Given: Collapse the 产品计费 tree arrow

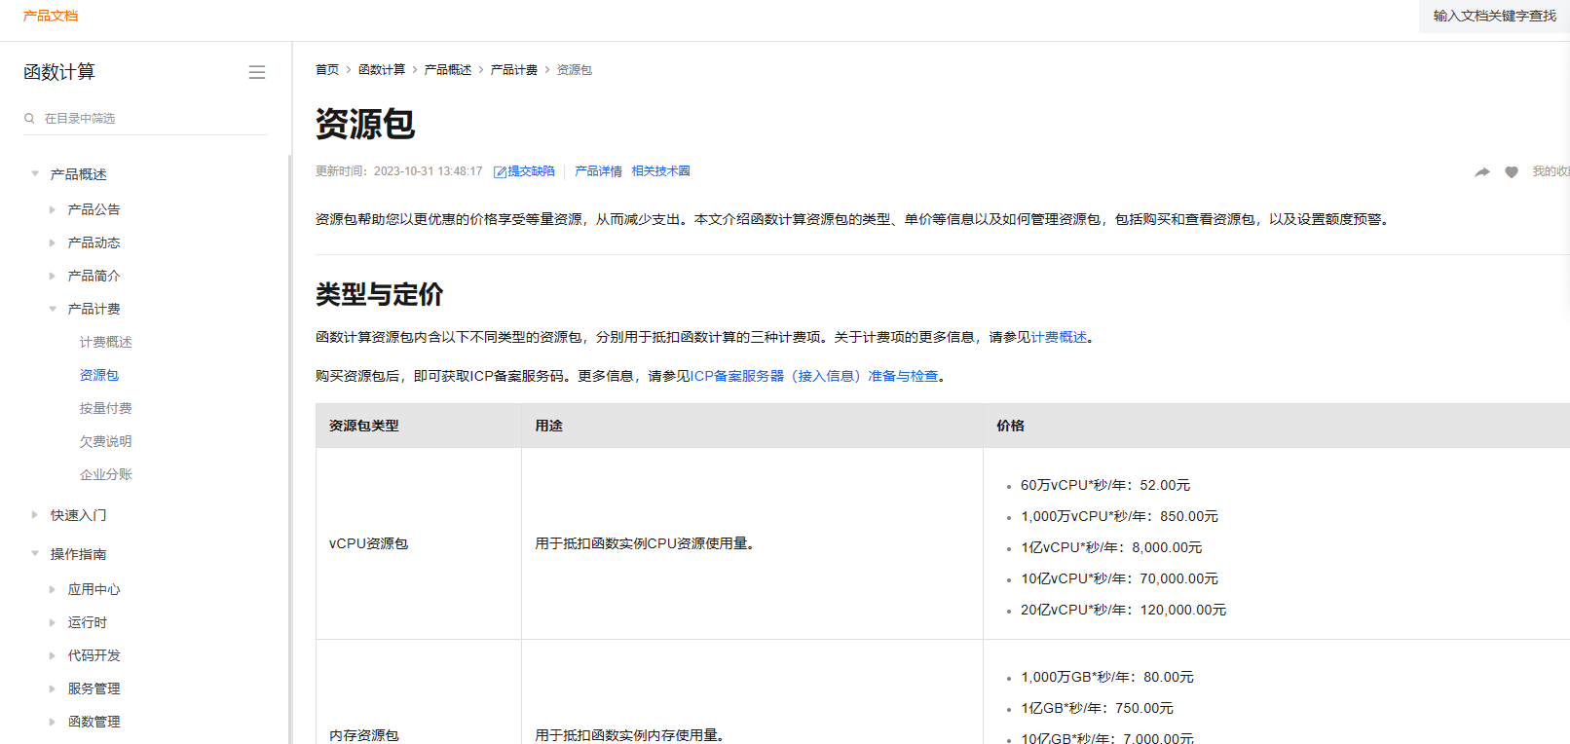Looking at the screenshot, I should pos(53,309).
